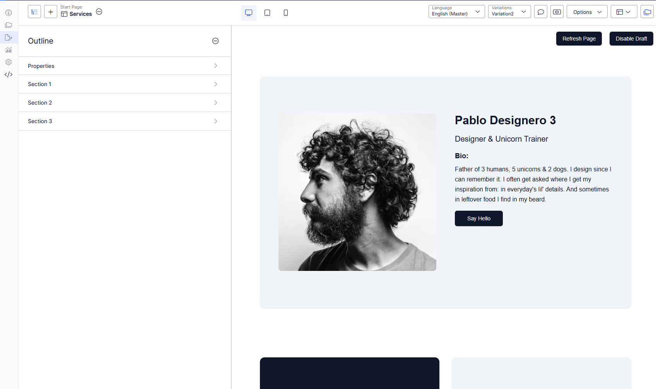Open the settings gear in left sidebar
The height and width of the screenshot is (389, 656).
click(x=9, y=62)
